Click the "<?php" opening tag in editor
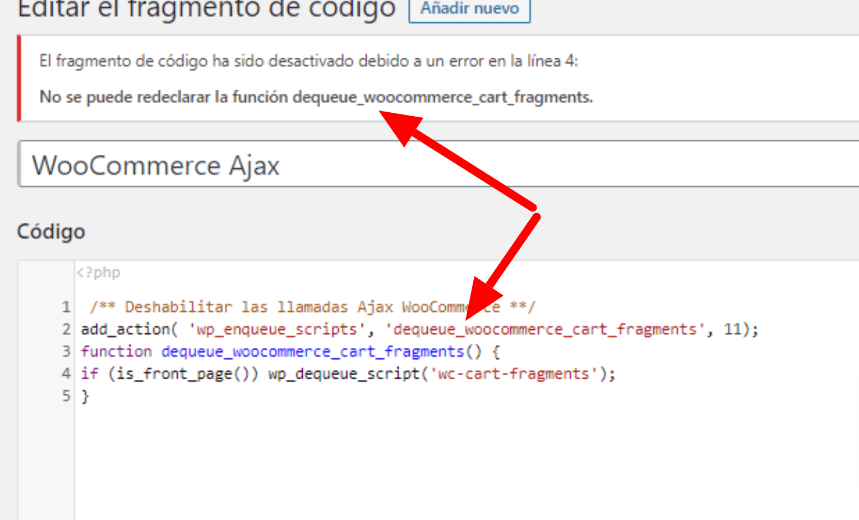Image resolution: width=859 pixels, height=520 pixels. (x=98, y=273)
